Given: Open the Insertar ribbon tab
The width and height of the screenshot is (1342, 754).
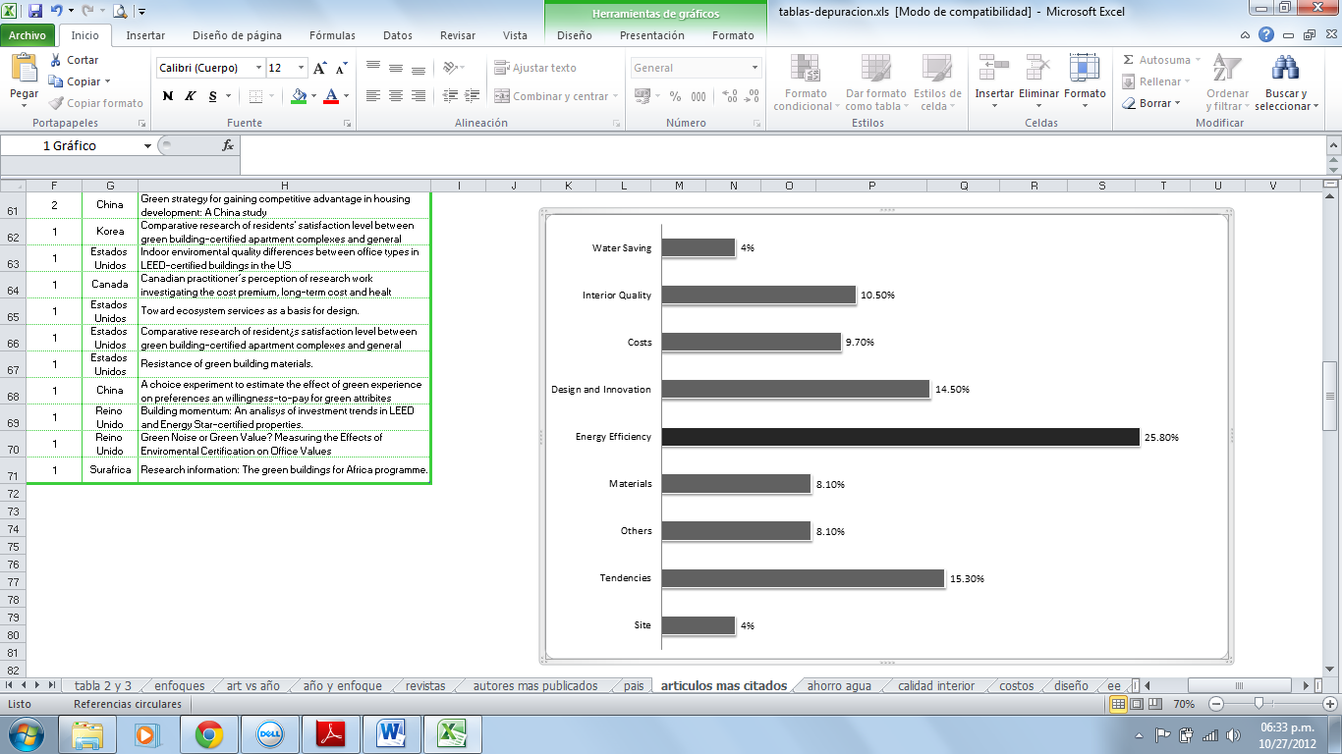Looking at the screenshot, I should tap(145, 35).
